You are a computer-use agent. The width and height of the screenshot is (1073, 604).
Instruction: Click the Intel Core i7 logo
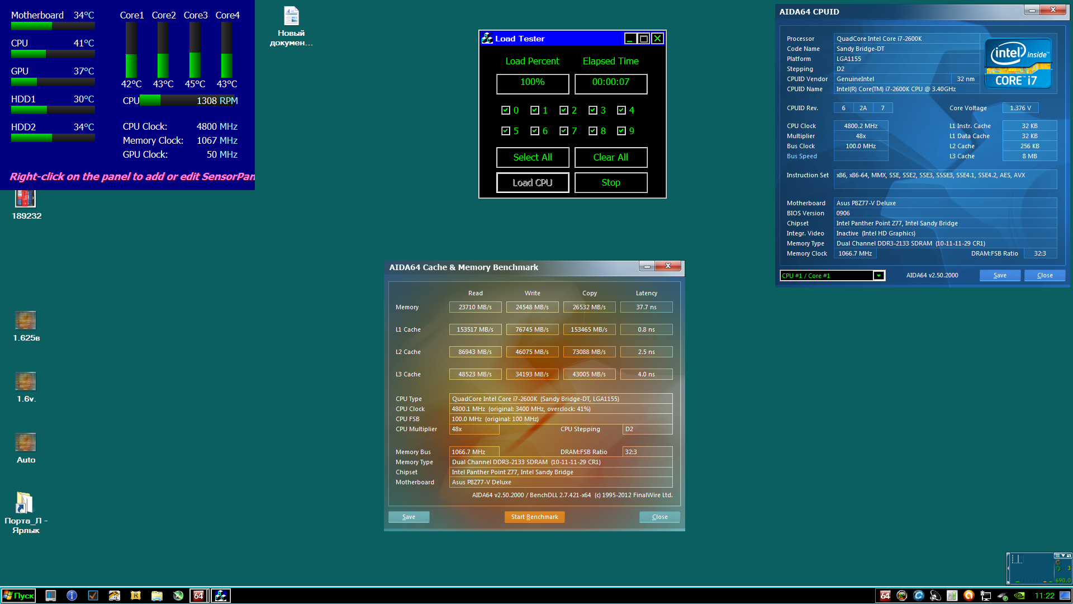(x=1018, y=63)
